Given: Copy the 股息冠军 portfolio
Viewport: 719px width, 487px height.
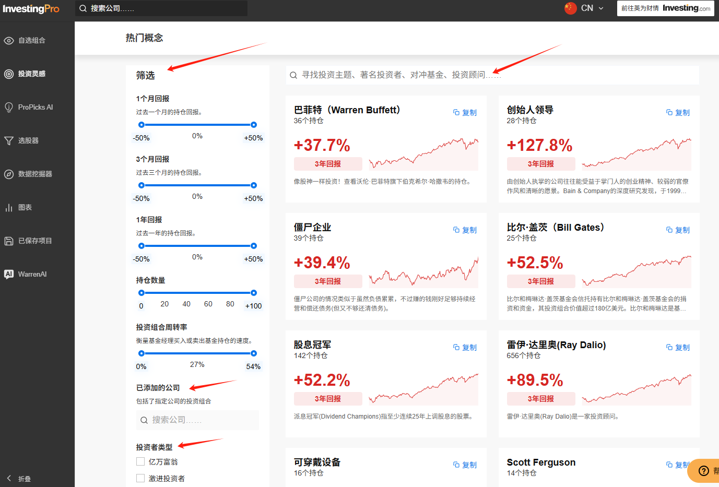Looking at the screenshot, I should point(465,347).
